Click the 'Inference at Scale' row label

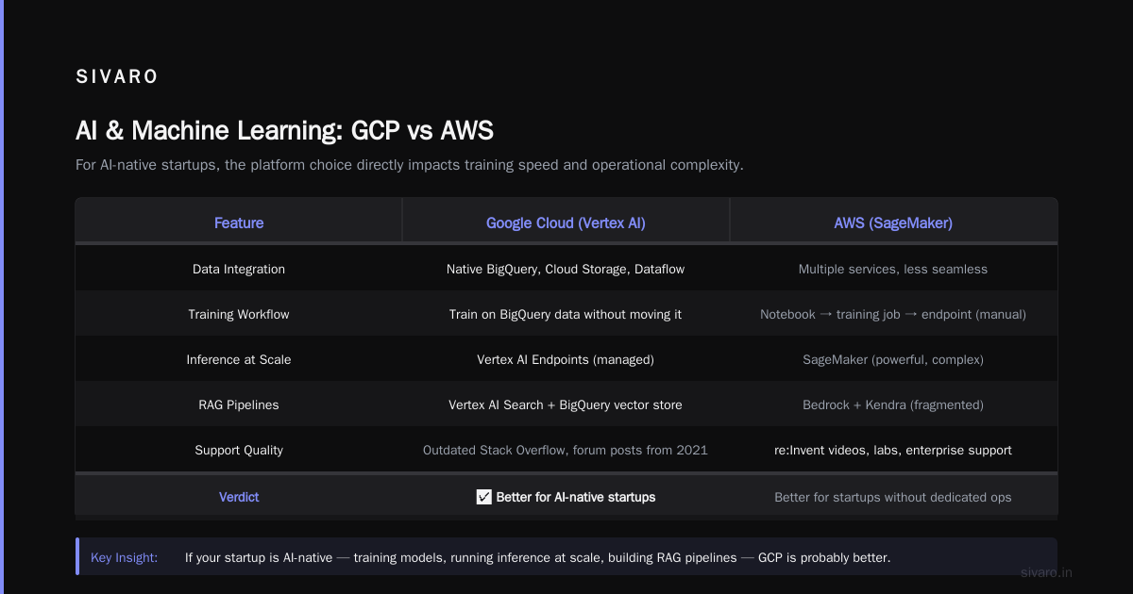239,360
